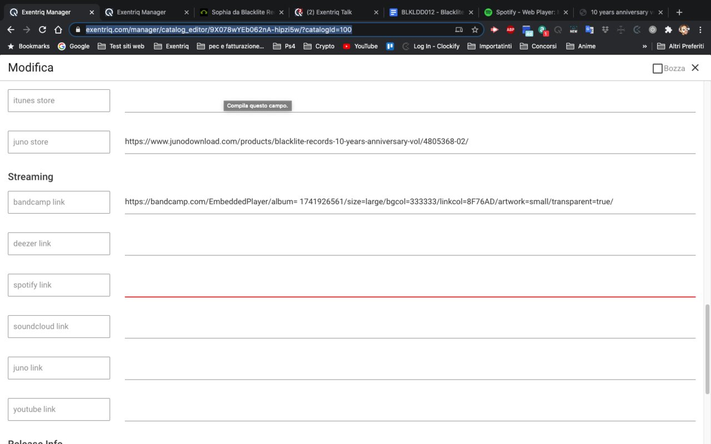Open the Log In - Clockify bookmark
This screenshot has width=711, height=444.
tap(430, 47)
